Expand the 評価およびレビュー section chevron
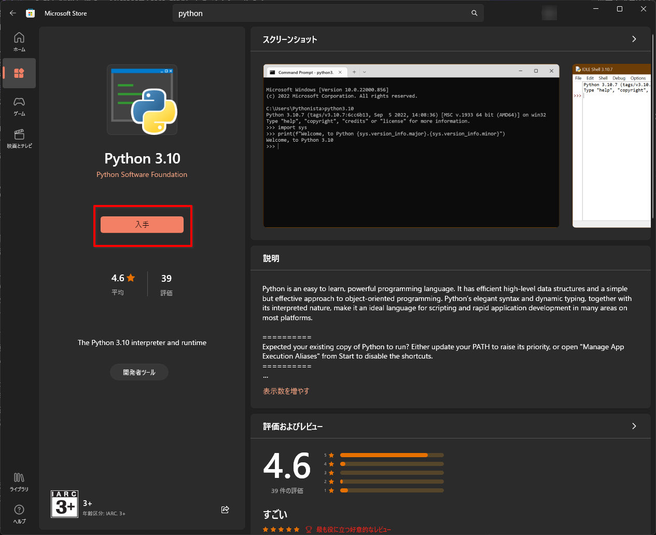656x535 pixels. coord(634,426)
